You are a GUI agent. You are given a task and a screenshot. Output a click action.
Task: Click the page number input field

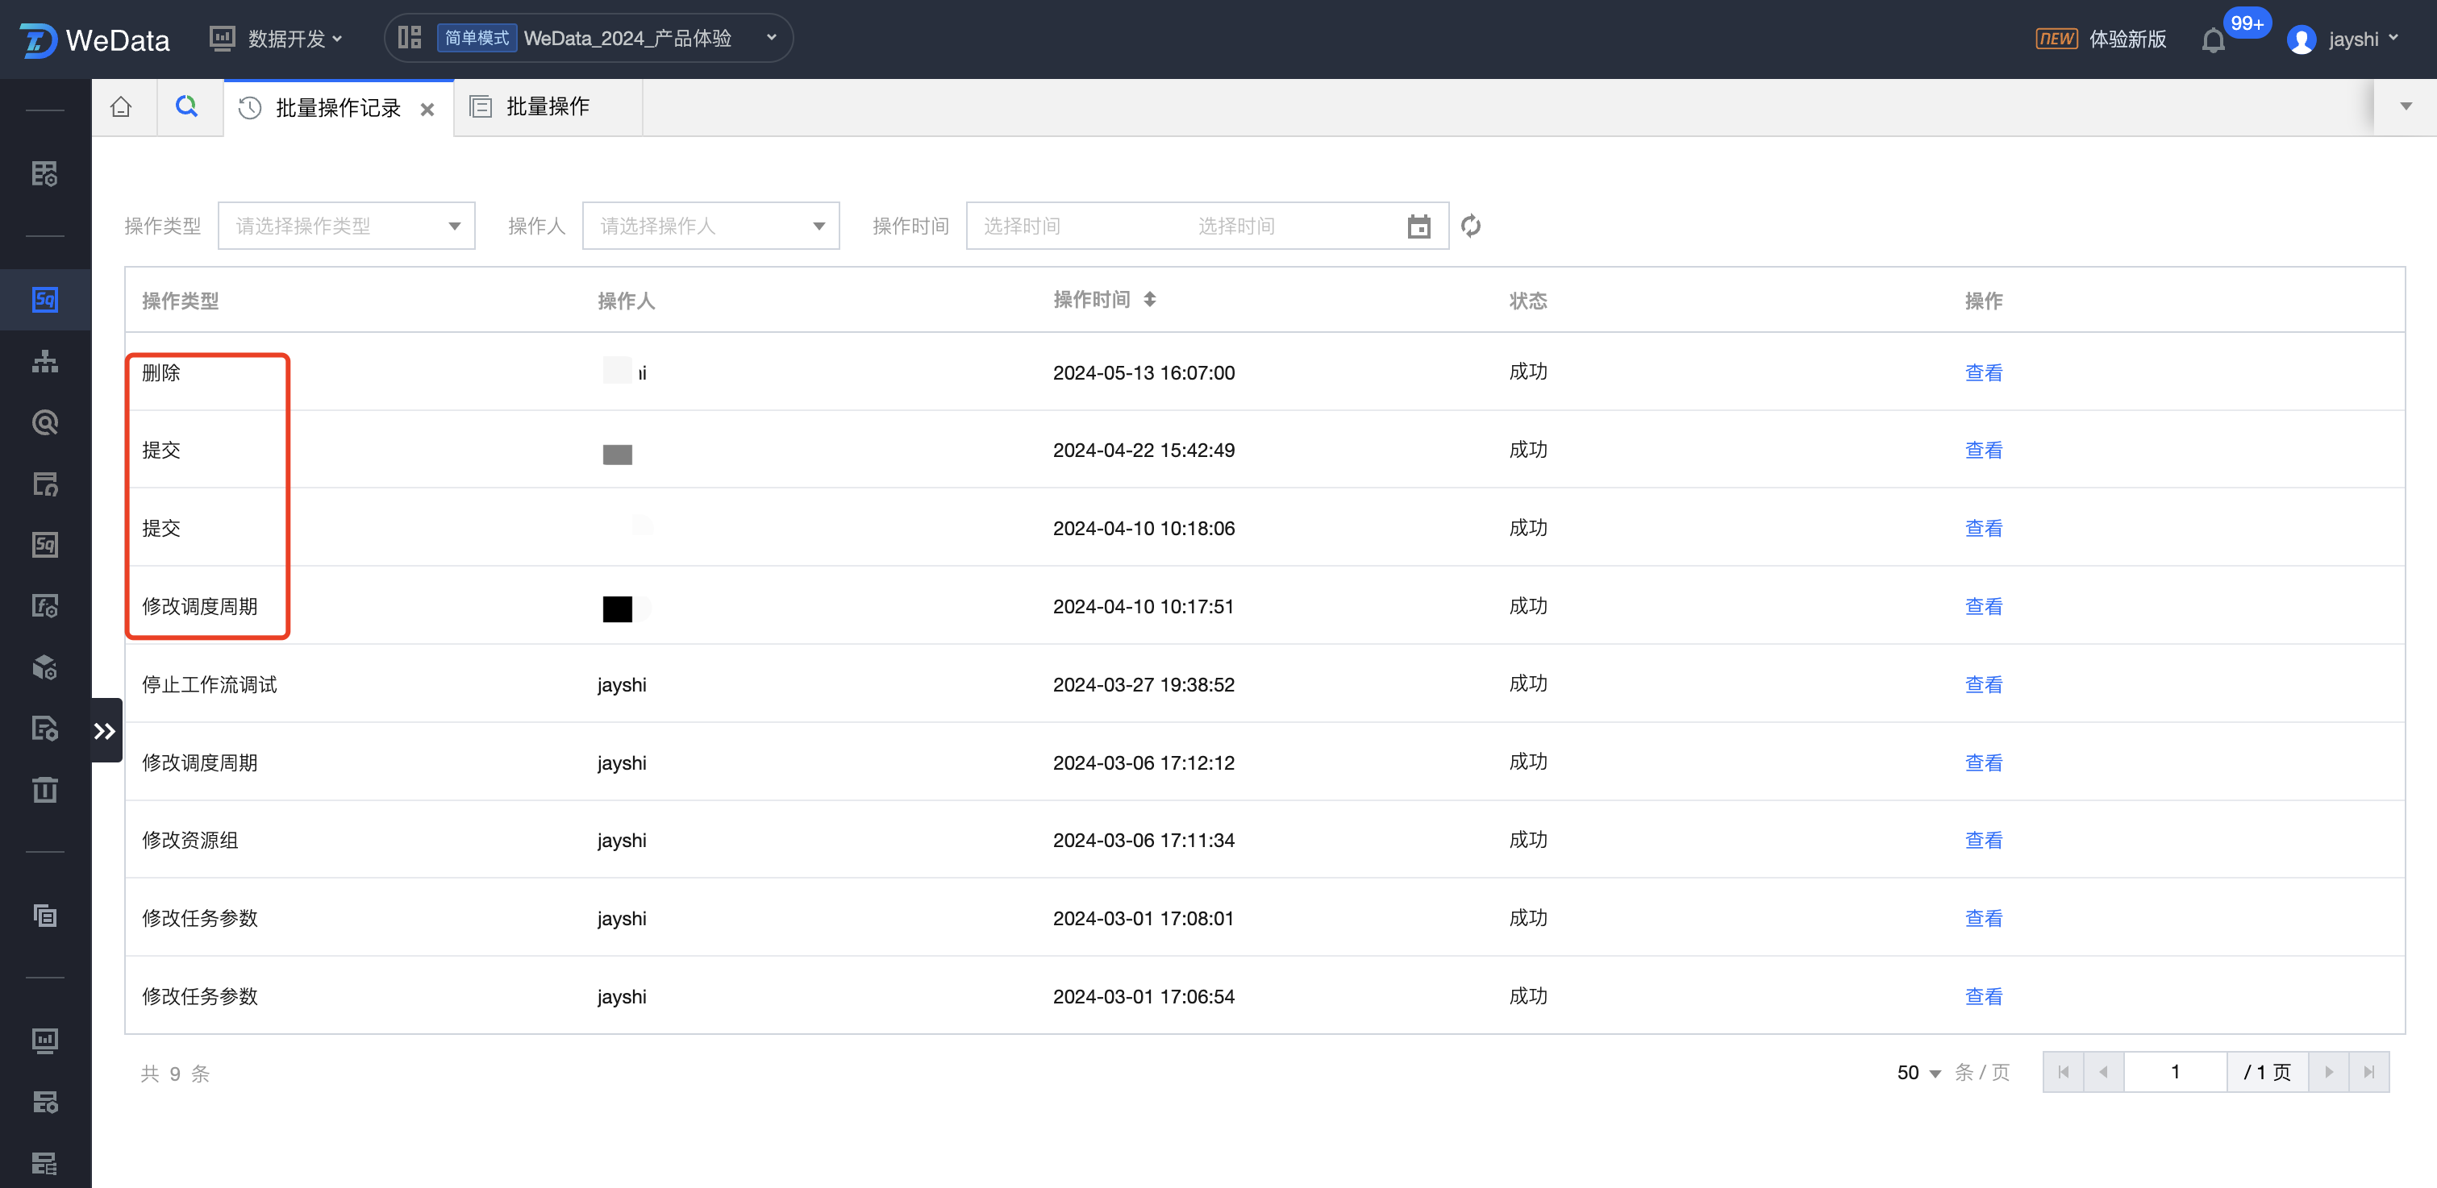(x=2174, y=1072)
